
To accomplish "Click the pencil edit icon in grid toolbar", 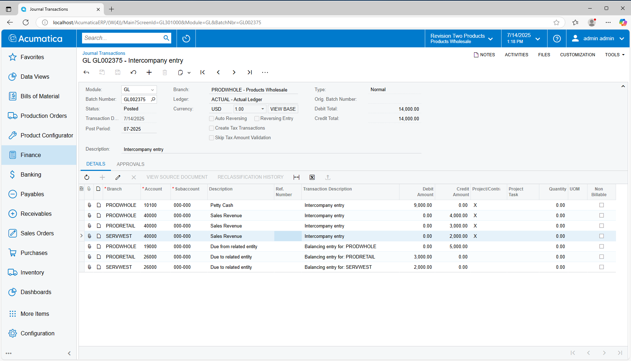I will (118, 177).
